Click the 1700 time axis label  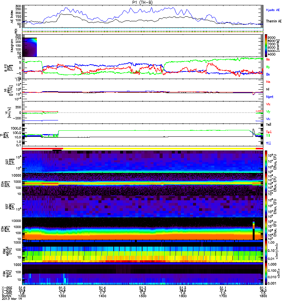(223, 296)
